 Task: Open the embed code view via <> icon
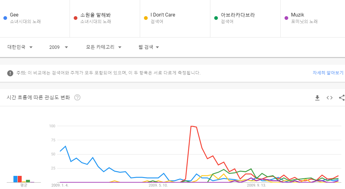pyautogui.click(x=329, y=98)
